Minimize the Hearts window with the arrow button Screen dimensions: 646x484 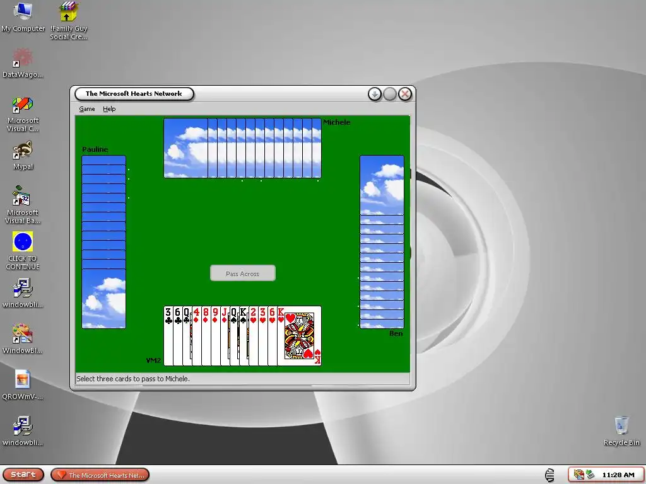(x=375, y=95)
